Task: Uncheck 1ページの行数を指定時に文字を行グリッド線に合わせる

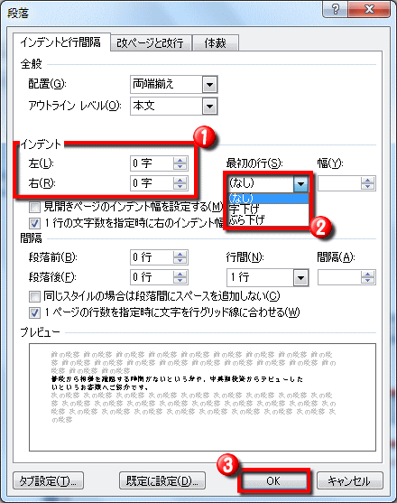Action: click(34, 312)
